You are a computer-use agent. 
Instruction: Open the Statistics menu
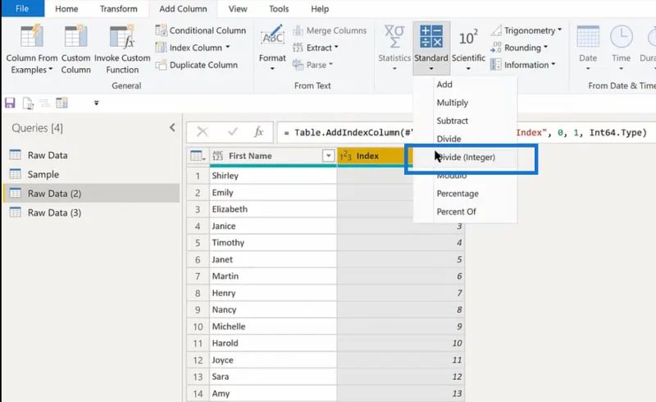394,48
